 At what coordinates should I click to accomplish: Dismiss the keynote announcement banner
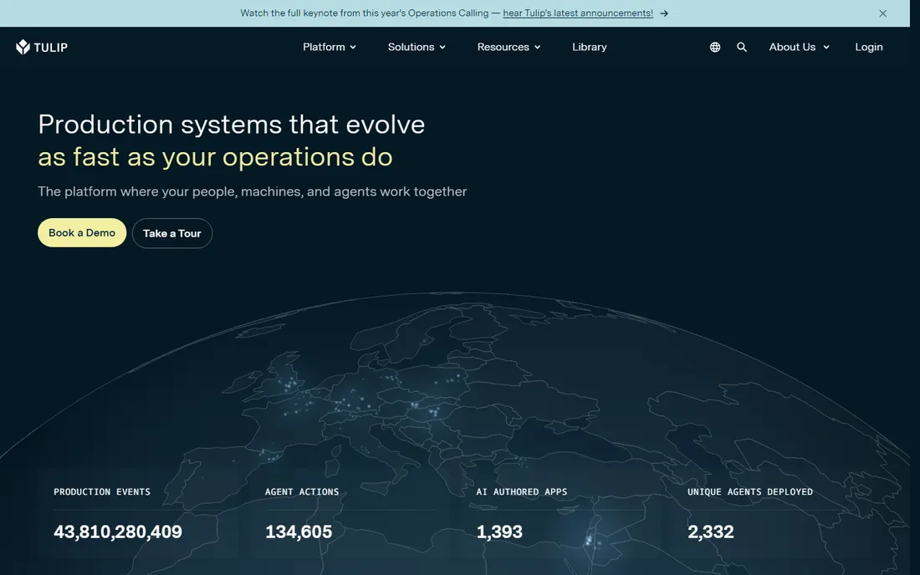[882, 13]
